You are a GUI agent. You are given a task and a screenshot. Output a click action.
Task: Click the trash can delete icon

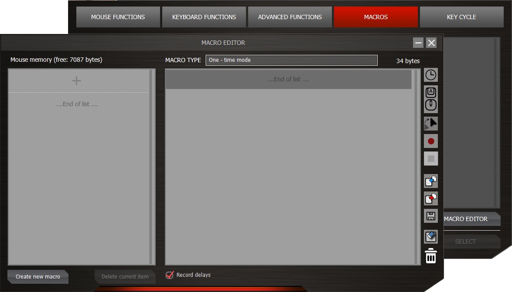431,256
